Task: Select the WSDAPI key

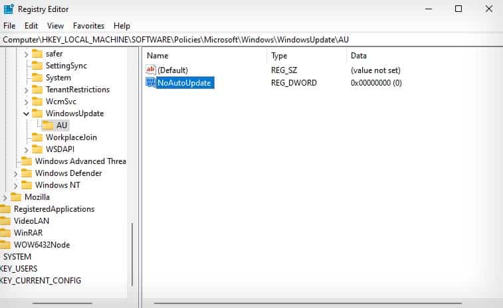Action: (60, 149)
